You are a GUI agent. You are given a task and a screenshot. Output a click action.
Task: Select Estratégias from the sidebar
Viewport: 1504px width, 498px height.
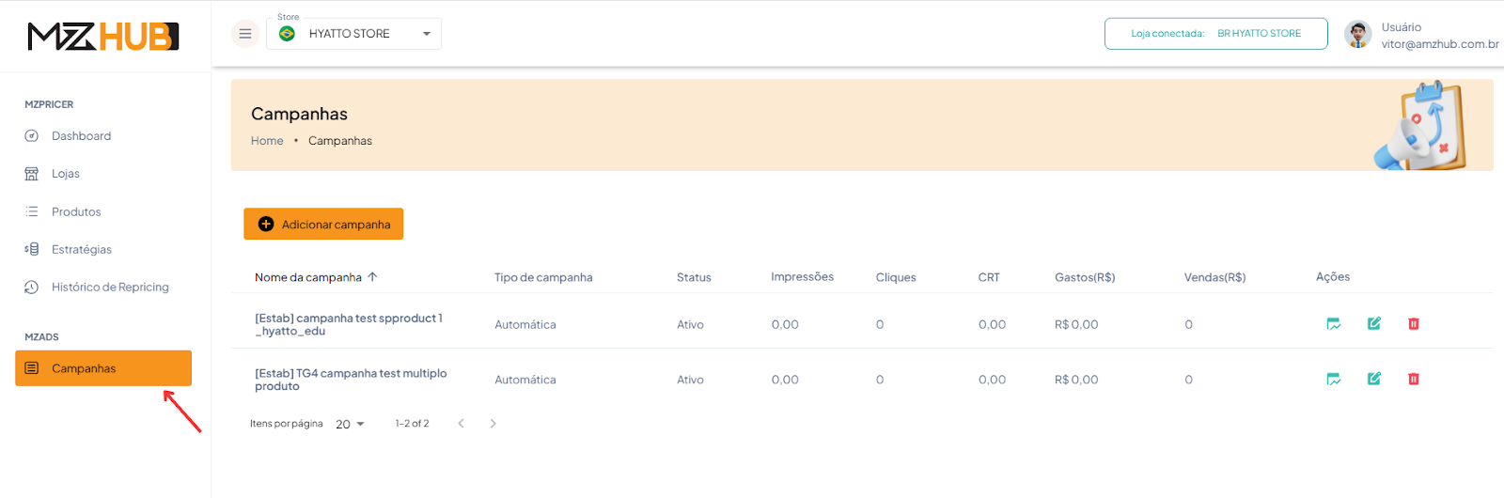coord(82,250)
